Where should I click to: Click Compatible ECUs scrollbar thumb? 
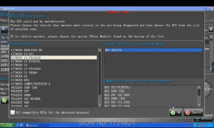click(x=199, y=92)
